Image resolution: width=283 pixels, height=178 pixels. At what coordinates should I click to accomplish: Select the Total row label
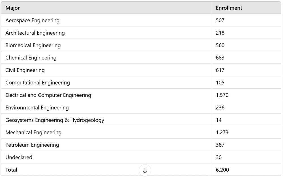pyautogui.click(x=11, y=170)
